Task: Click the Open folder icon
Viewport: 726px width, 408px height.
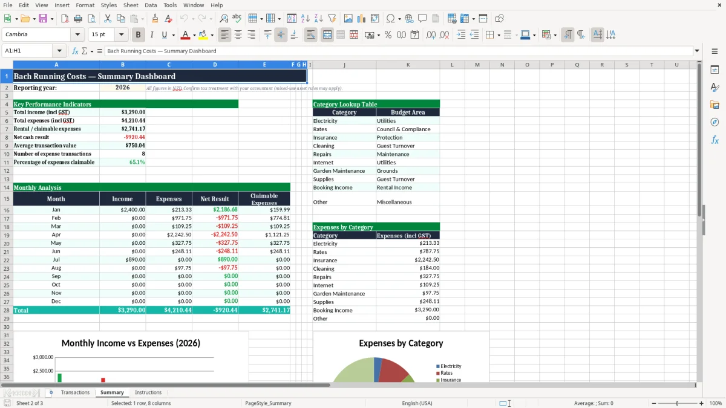Action: (24, 19)
